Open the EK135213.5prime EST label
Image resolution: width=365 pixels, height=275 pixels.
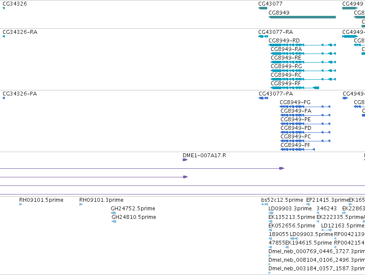pyautogui.click(x=292, y=217)
